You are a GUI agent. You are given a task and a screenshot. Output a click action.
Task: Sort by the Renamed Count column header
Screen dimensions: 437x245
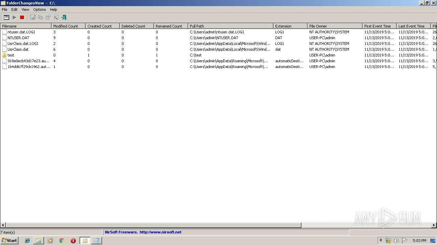point(171,26)
